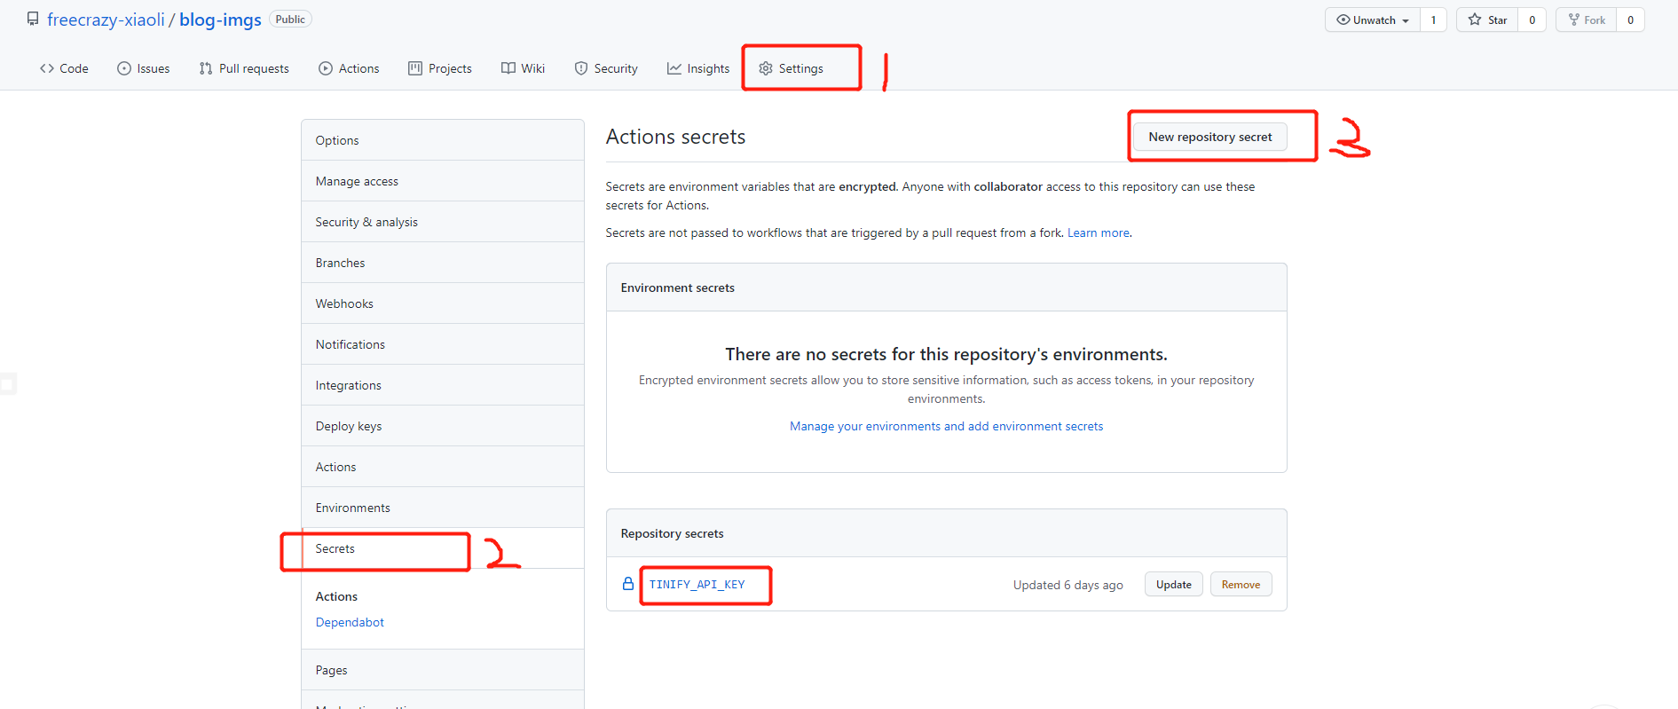Screen dimensions: 1678x709
Task: Click the Star icon button
Action: (x=1475, y=20)
